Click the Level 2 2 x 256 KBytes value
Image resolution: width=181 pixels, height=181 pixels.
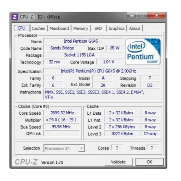pyautogui.click(x=122, y=127)
